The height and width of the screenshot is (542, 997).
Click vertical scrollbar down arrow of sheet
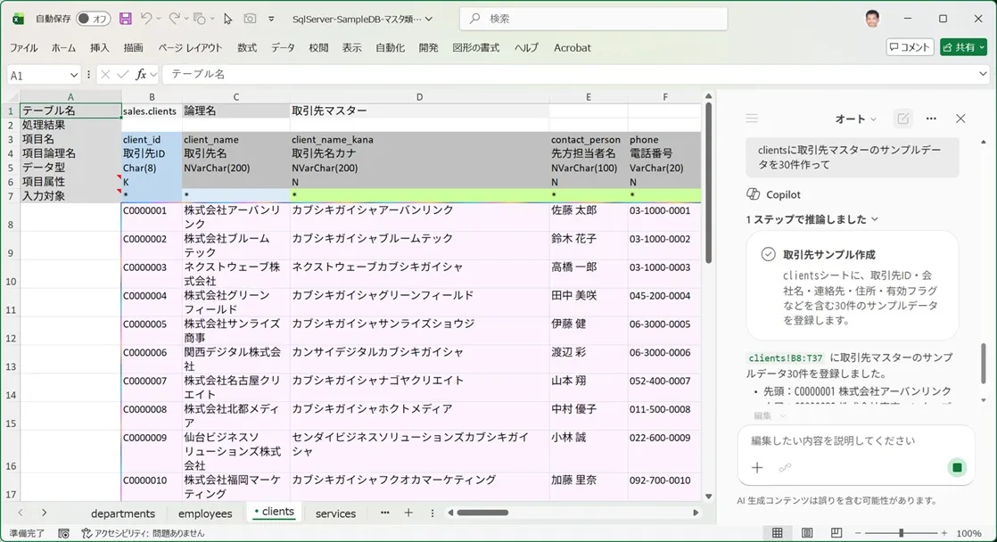(708, 497)
